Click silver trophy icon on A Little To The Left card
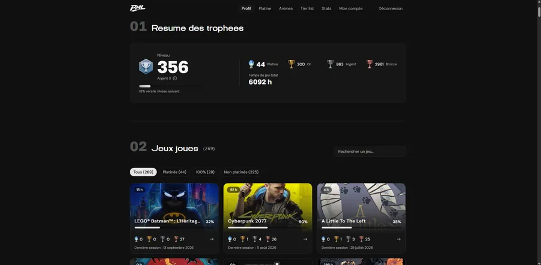The height and width of the screenshot is (265, 541). 349,239
